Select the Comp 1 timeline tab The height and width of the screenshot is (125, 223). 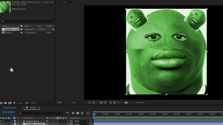click(x=33, y=108)
